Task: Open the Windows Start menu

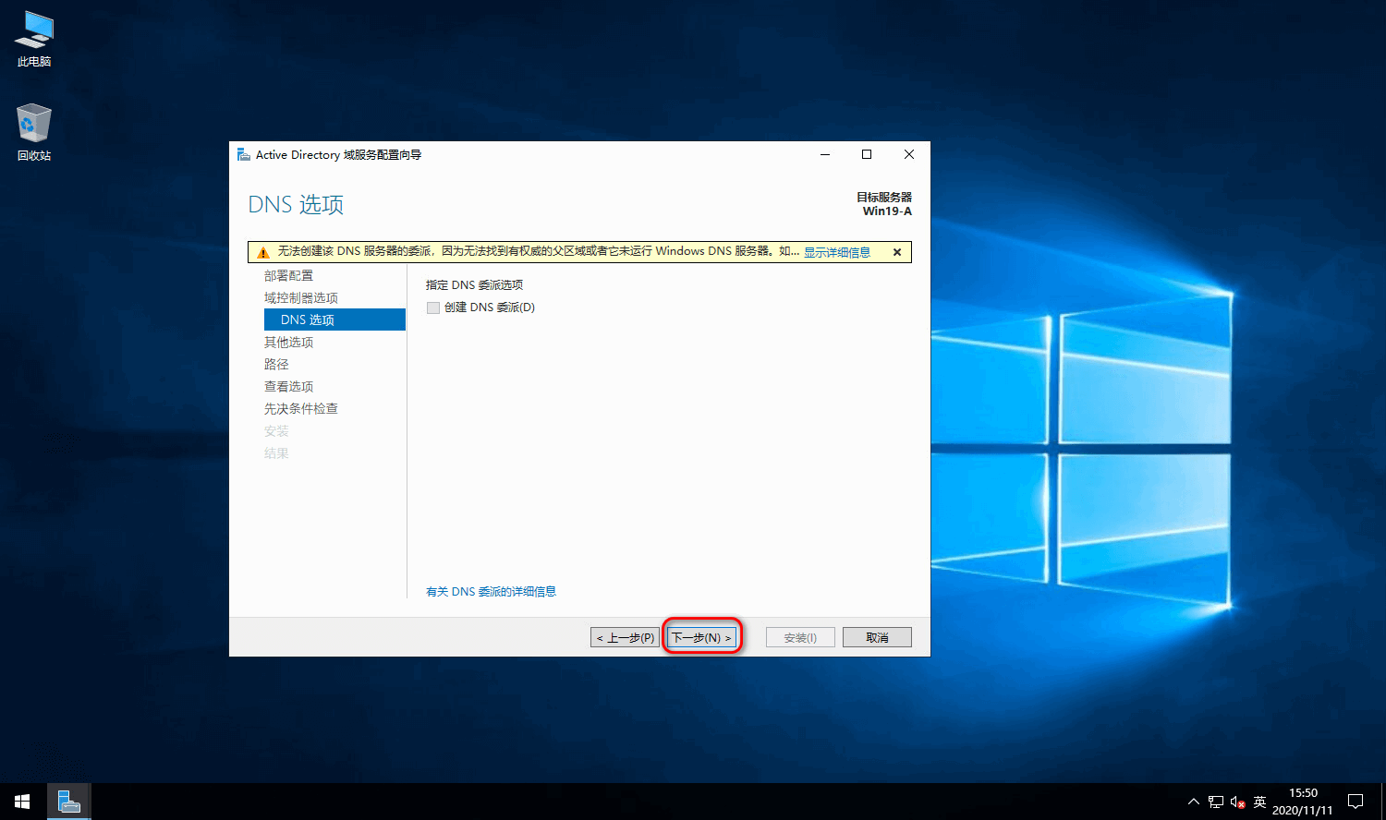Action: pos(22,802)
